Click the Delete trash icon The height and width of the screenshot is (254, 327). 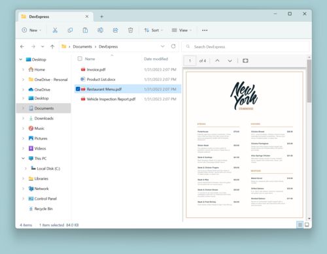tap(131, 30)
